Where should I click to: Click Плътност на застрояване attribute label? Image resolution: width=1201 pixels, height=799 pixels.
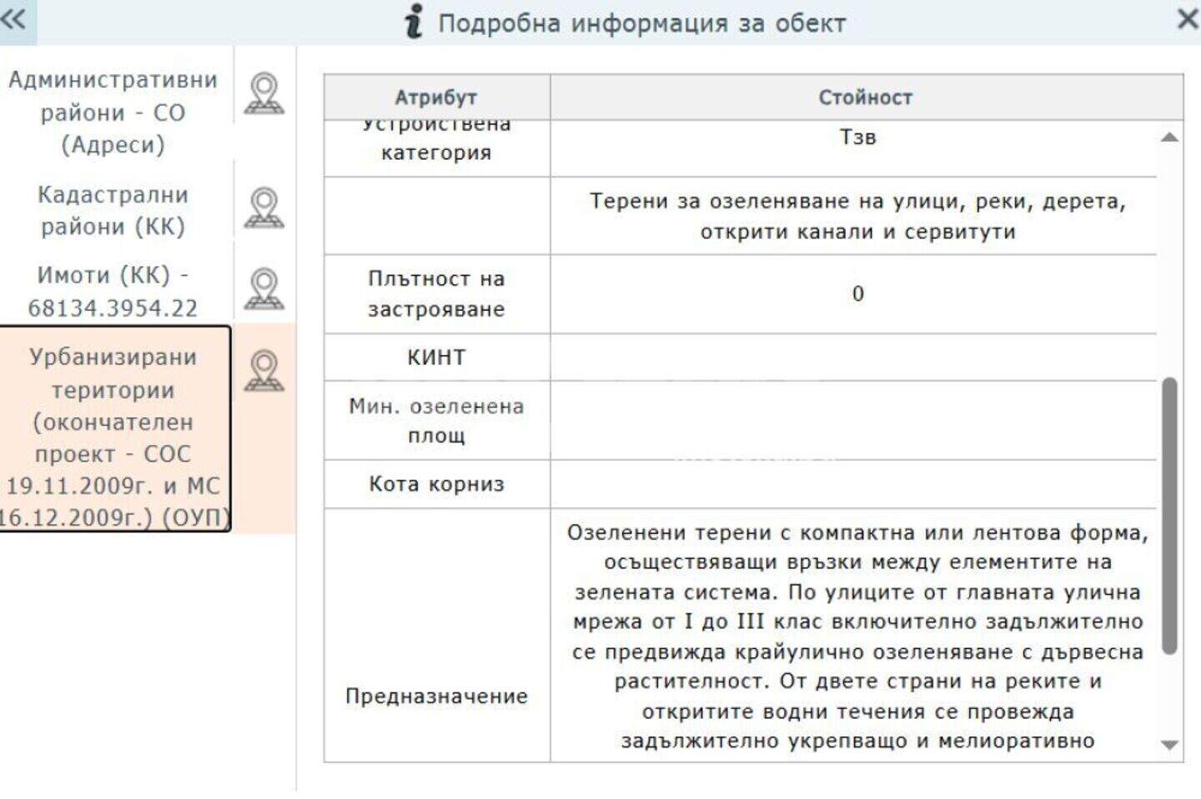coord(436,294)
